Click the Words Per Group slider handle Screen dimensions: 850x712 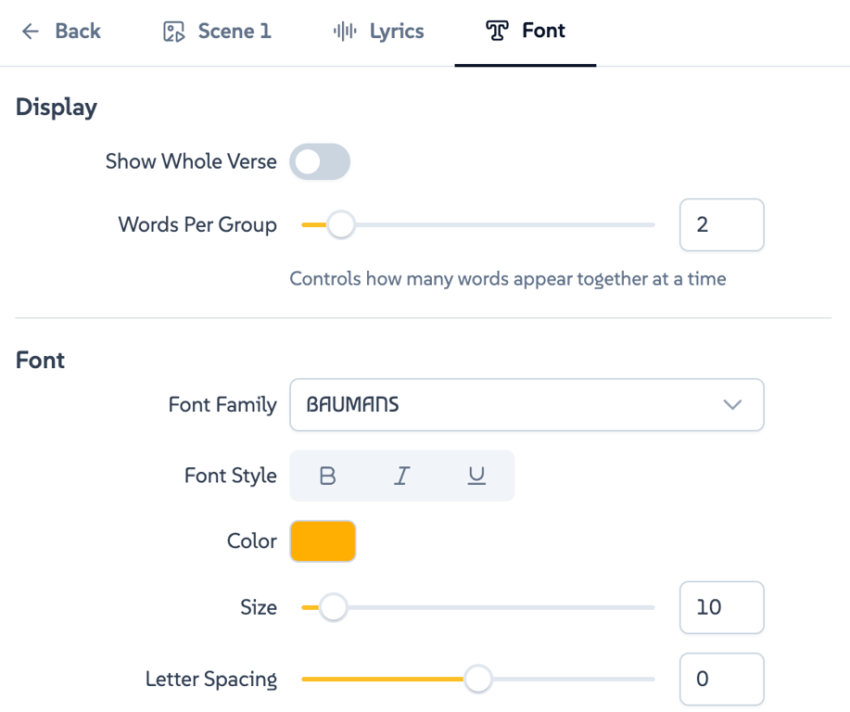[x=341, y=225]
